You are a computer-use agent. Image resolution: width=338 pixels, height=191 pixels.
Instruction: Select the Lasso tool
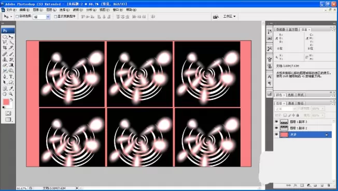5,42
